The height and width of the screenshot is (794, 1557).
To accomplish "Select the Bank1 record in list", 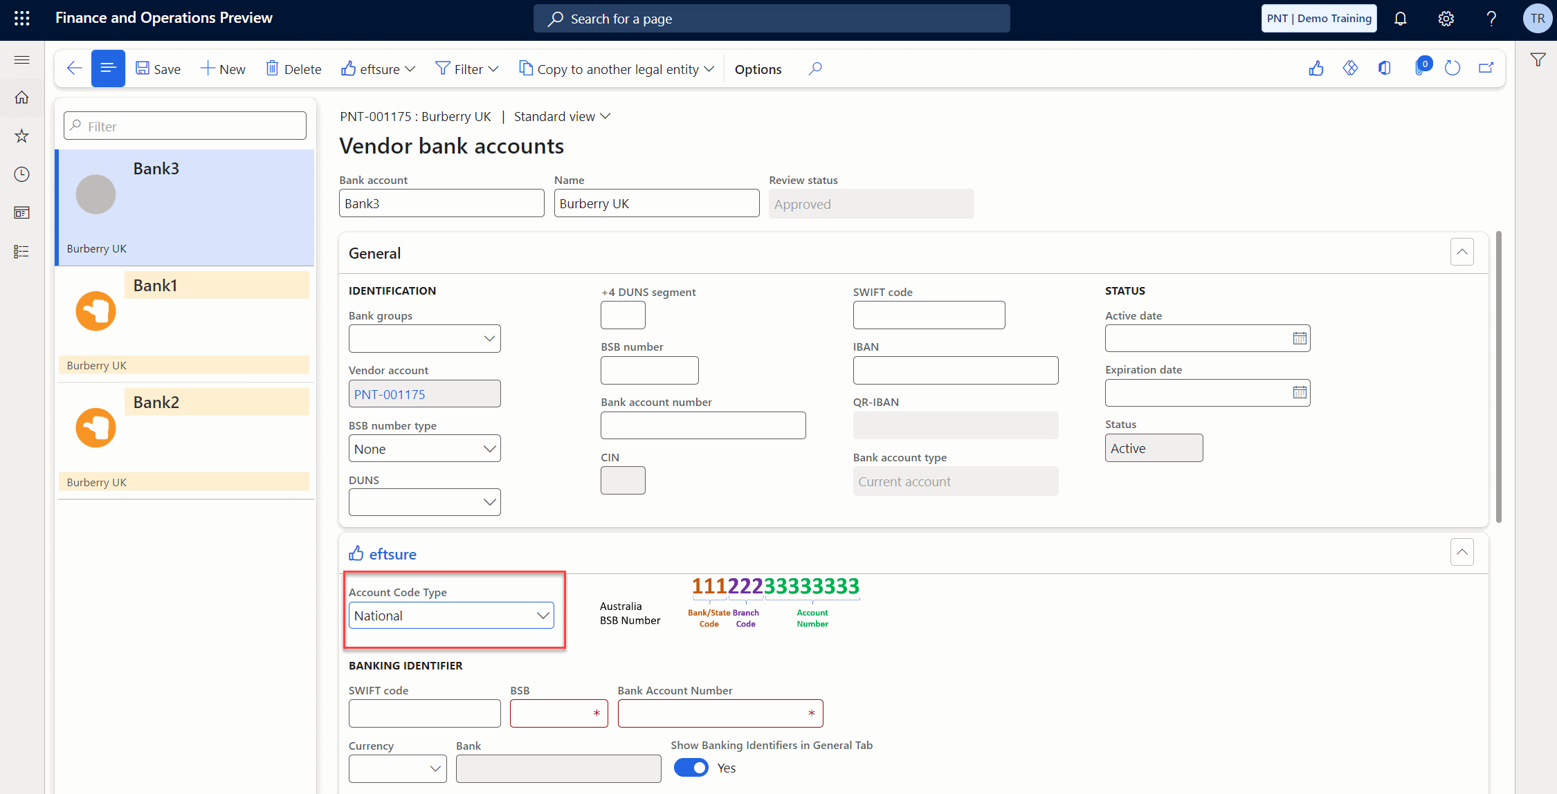I will pos(185,324).
